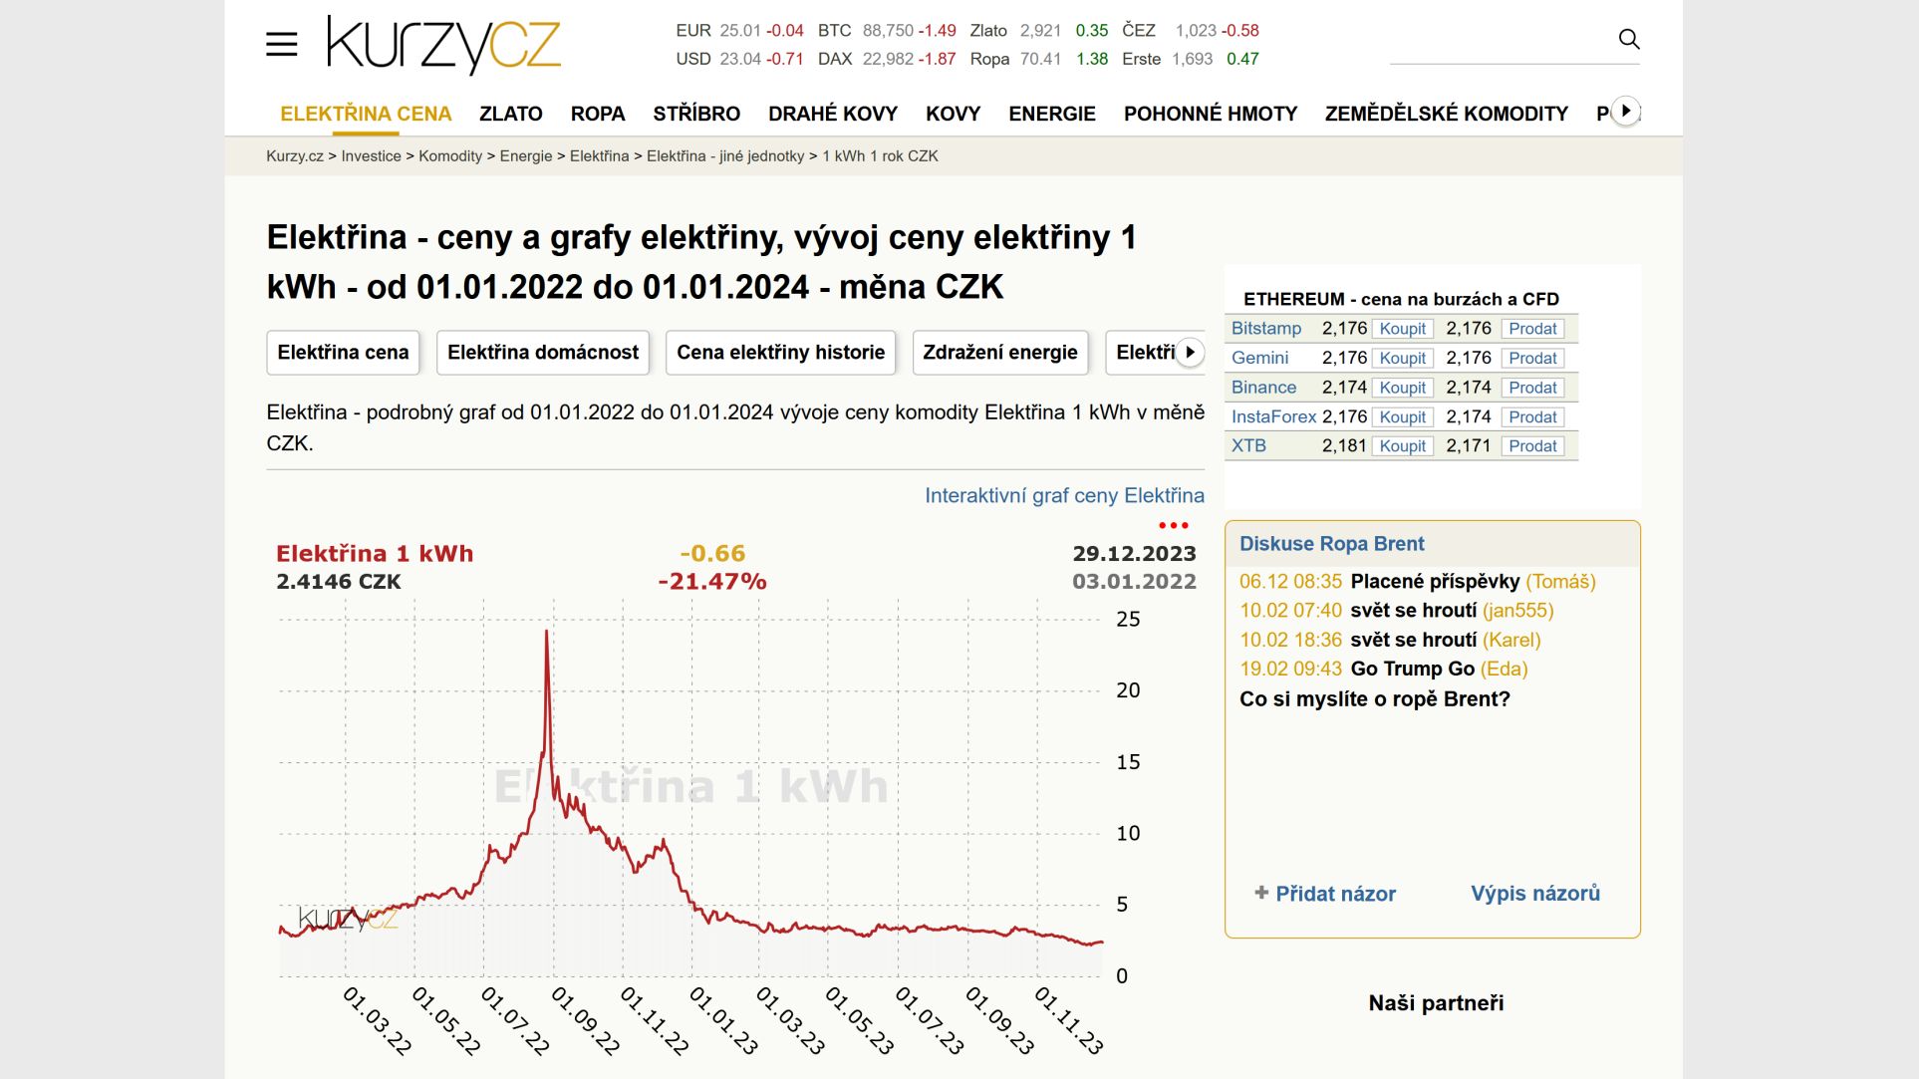The width and height of the screenshot is (1919, 1079).
Task: Click Prodat in the InstaForex row
Action: click(1532, 416)
